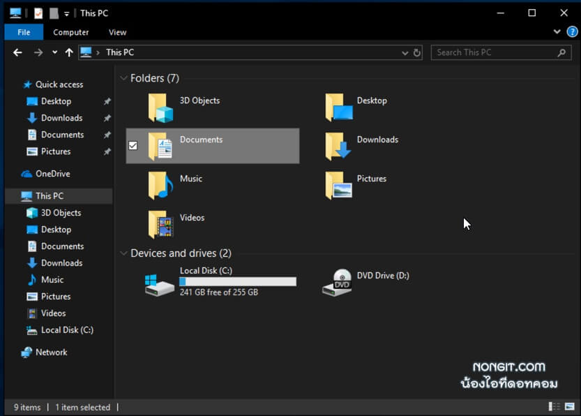This screenshot has height=416, width=581.
Task: Switch to the View ribbon tab
Action: [x=116, y=31]
